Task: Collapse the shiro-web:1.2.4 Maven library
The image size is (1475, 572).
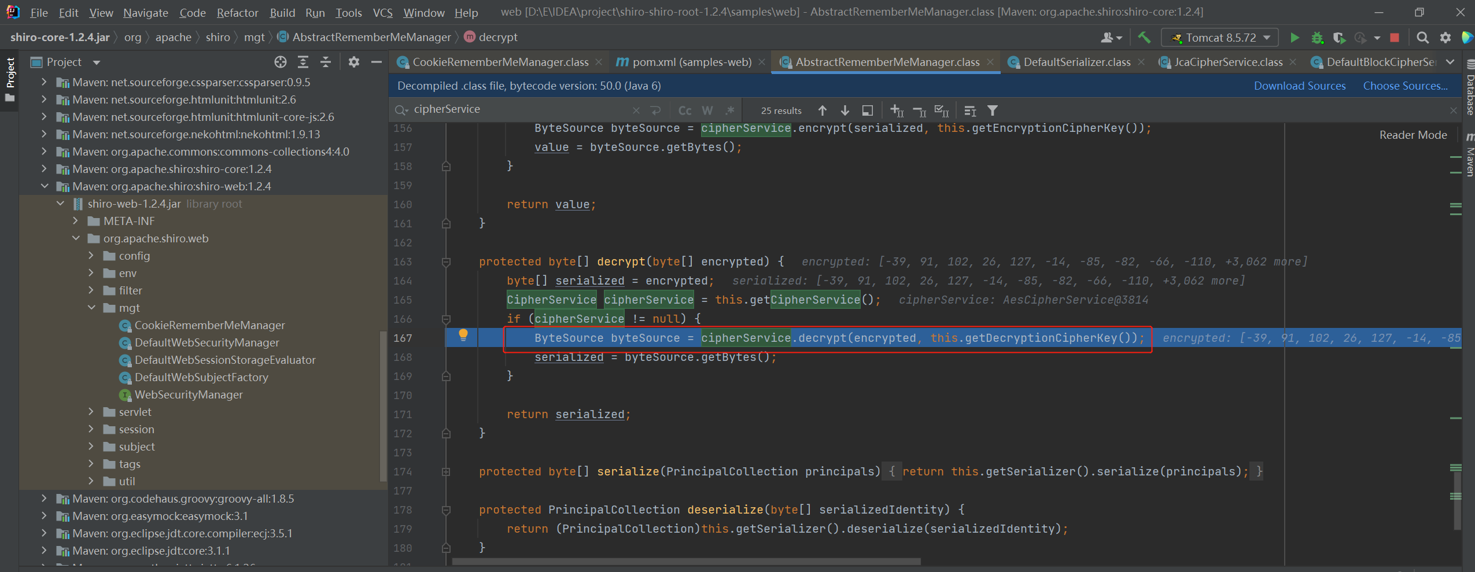Action: [x=45, y=186]
